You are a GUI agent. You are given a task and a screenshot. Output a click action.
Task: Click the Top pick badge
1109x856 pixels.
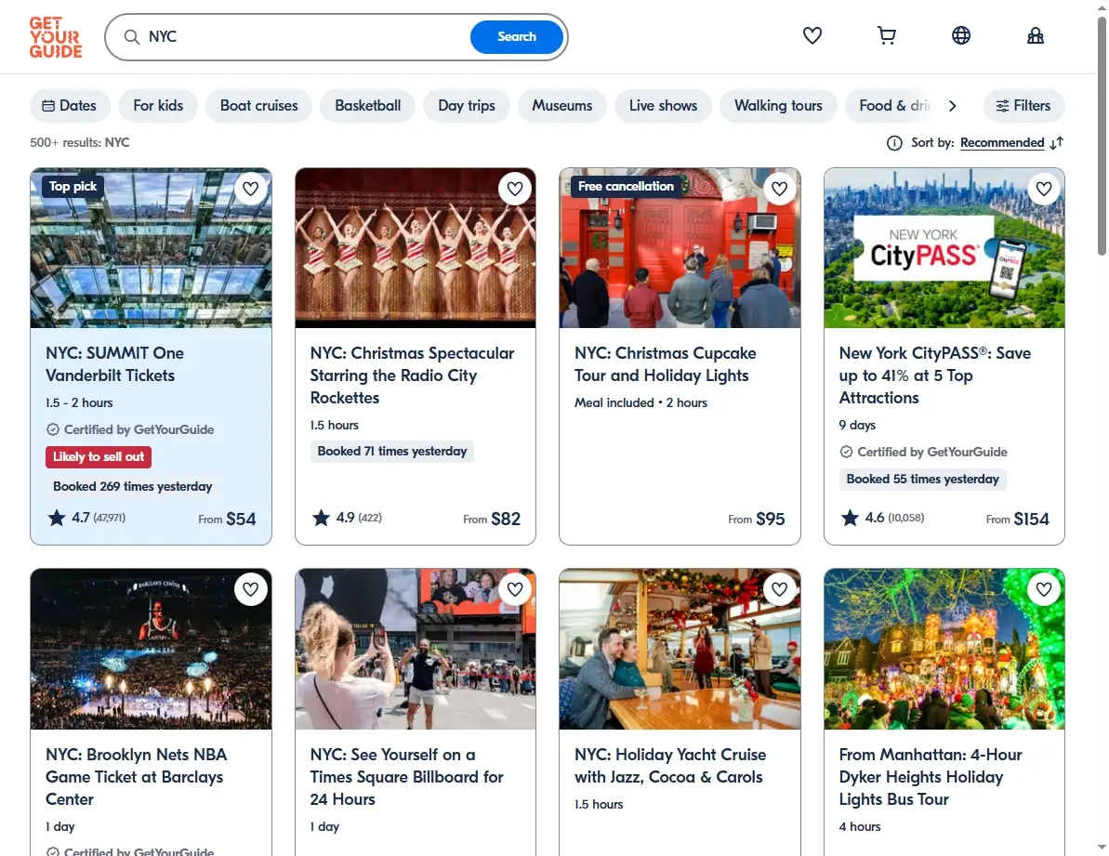(73, 187)
